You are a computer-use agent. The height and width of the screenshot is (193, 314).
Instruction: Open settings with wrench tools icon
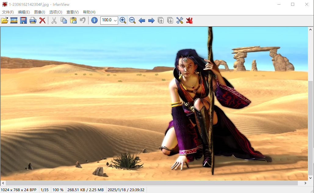point(180,20)
